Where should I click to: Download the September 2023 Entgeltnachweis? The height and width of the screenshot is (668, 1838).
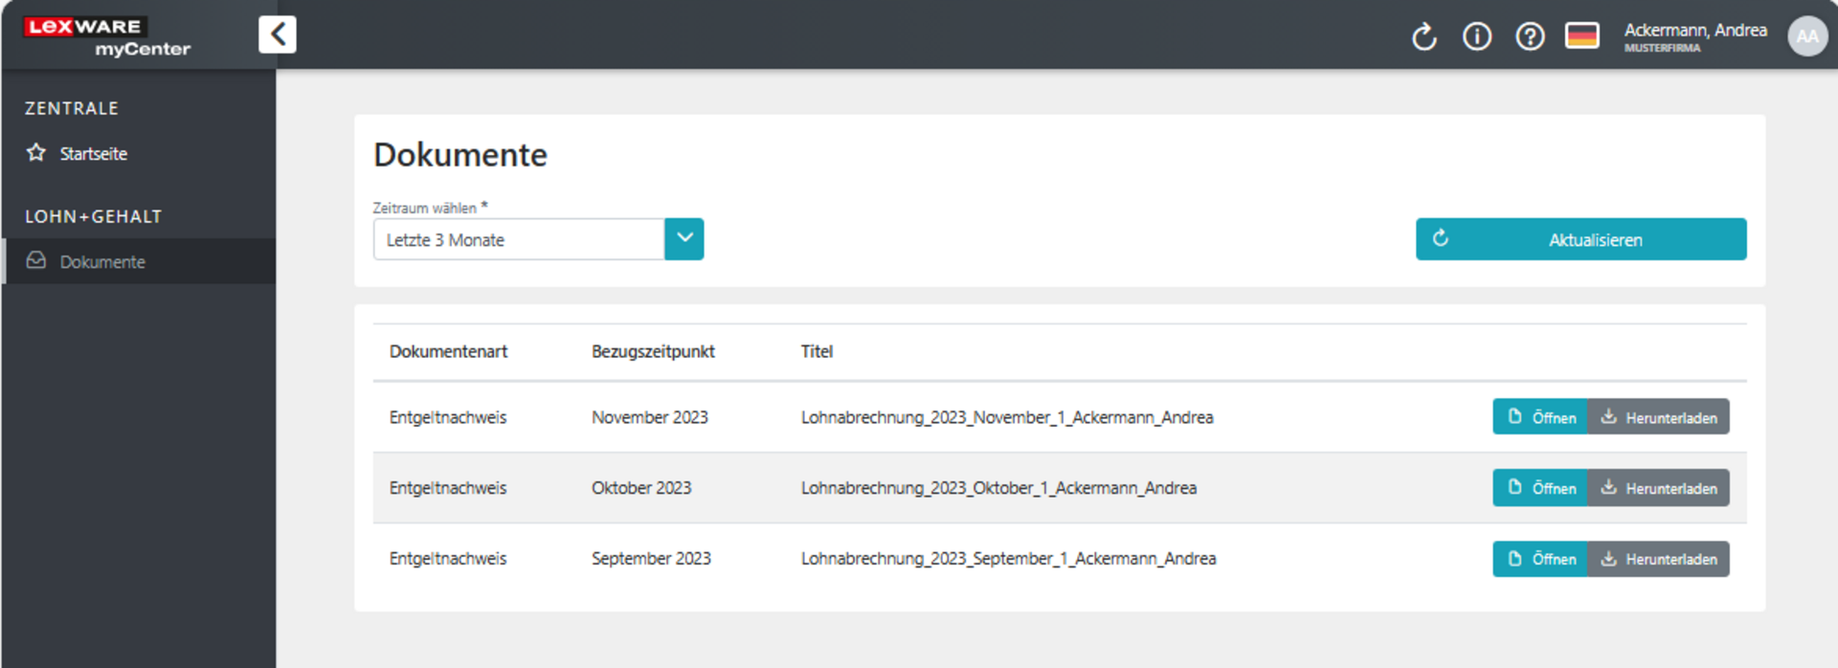[1658, 559]
